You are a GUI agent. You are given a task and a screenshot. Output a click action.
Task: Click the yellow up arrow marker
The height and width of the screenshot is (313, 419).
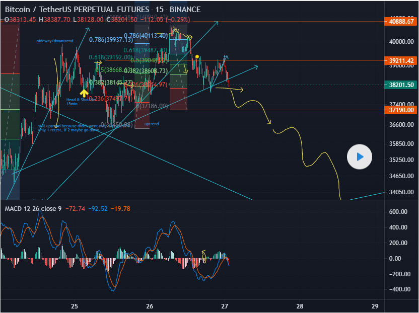[84, 92]
